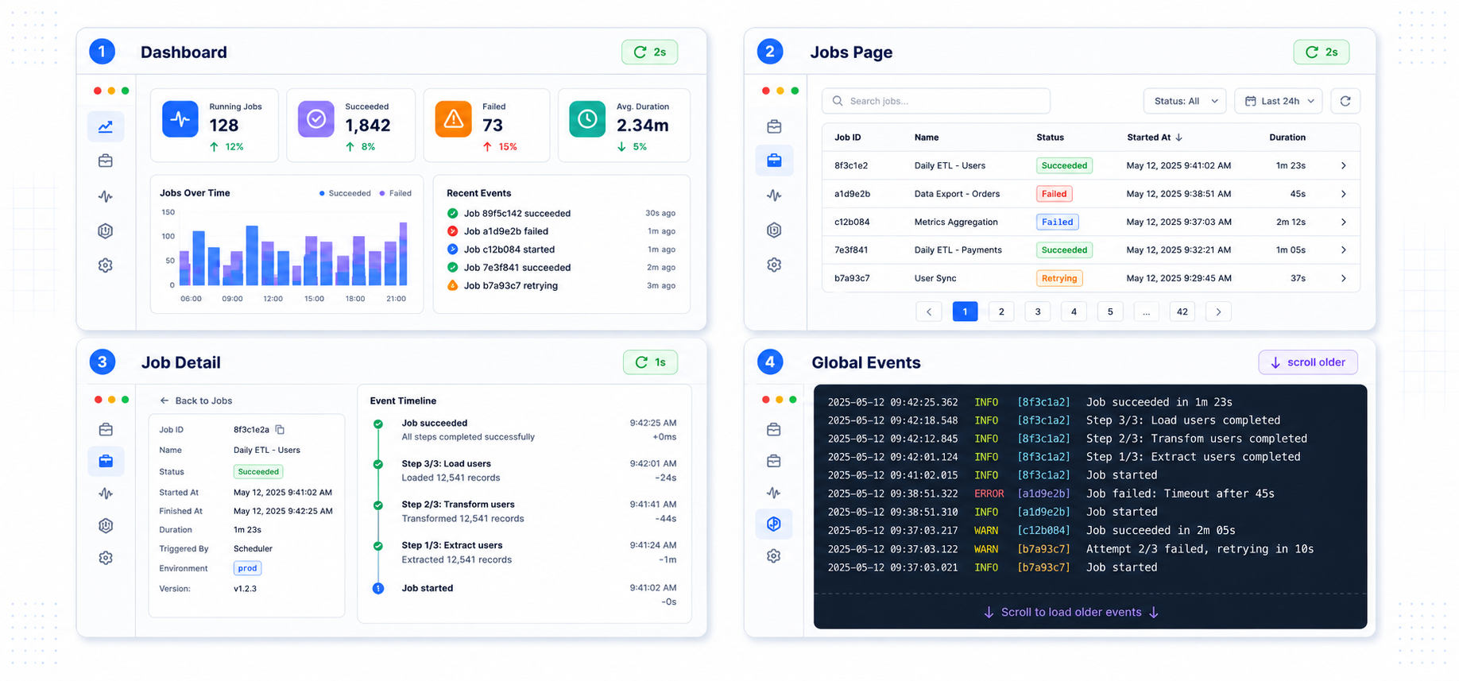This screenshot has height=681, width=1459.
Task: Open the Status: All dropdown
Action: [x=1185, y=101]
